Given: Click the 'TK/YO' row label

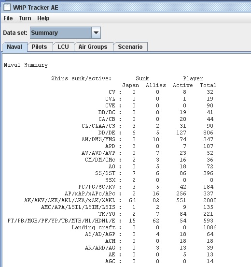Looking at the screenshot, I should point(107,214).
